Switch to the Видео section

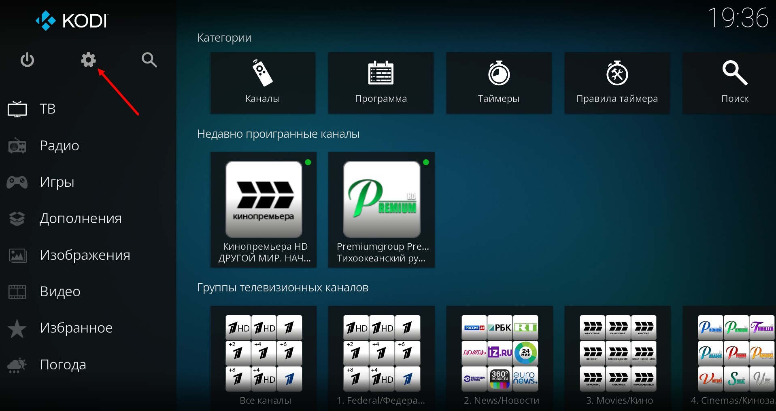(60, 292)
